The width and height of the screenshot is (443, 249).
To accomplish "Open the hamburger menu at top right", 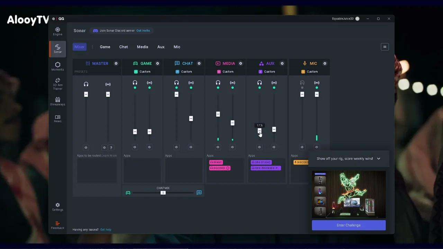I will coord(385,47).
